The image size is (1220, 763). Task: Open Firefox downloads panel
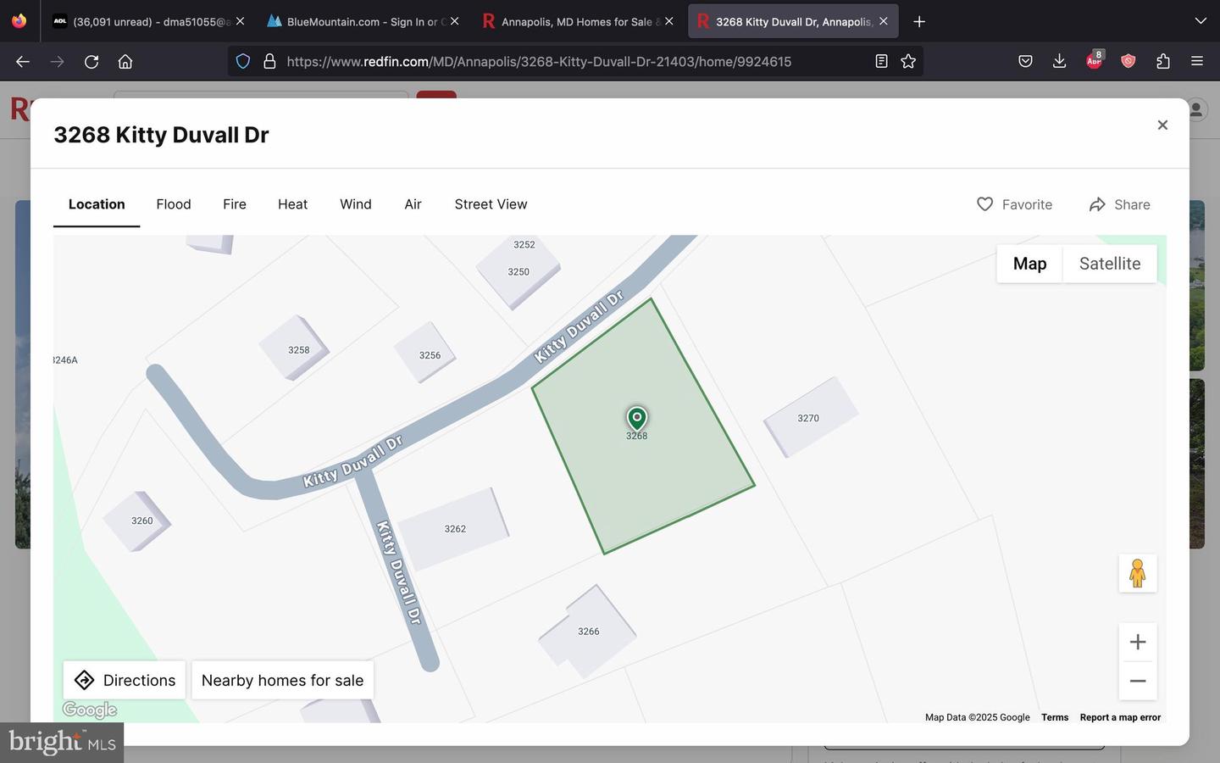(x=1059, y=61)
